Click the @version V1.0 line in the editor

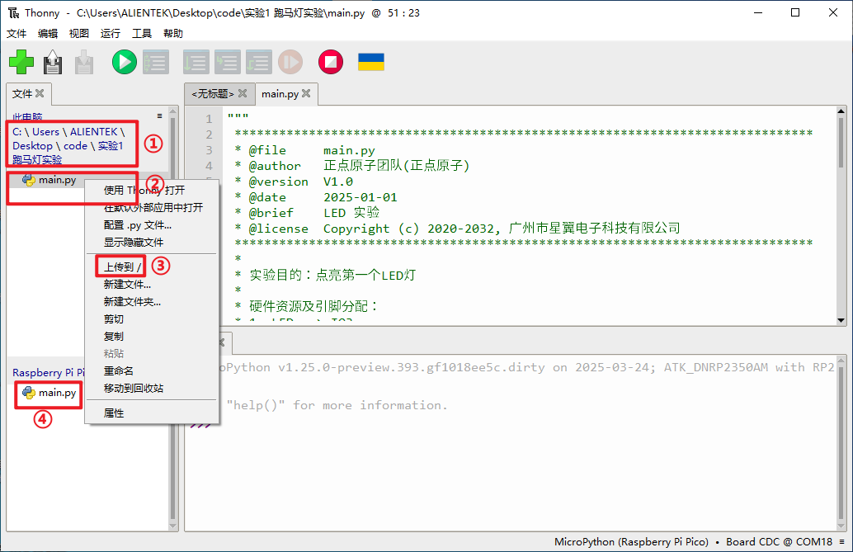(294, 182)
